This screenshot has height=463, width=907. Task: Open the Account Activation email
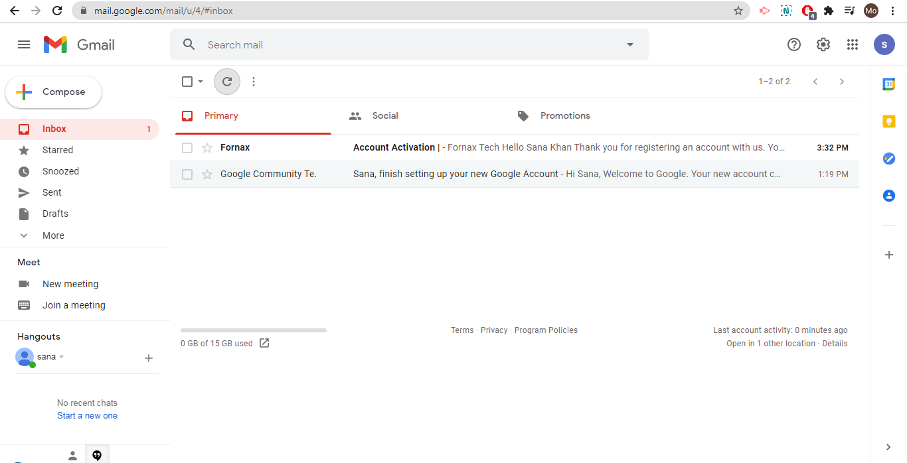(515, 148)
